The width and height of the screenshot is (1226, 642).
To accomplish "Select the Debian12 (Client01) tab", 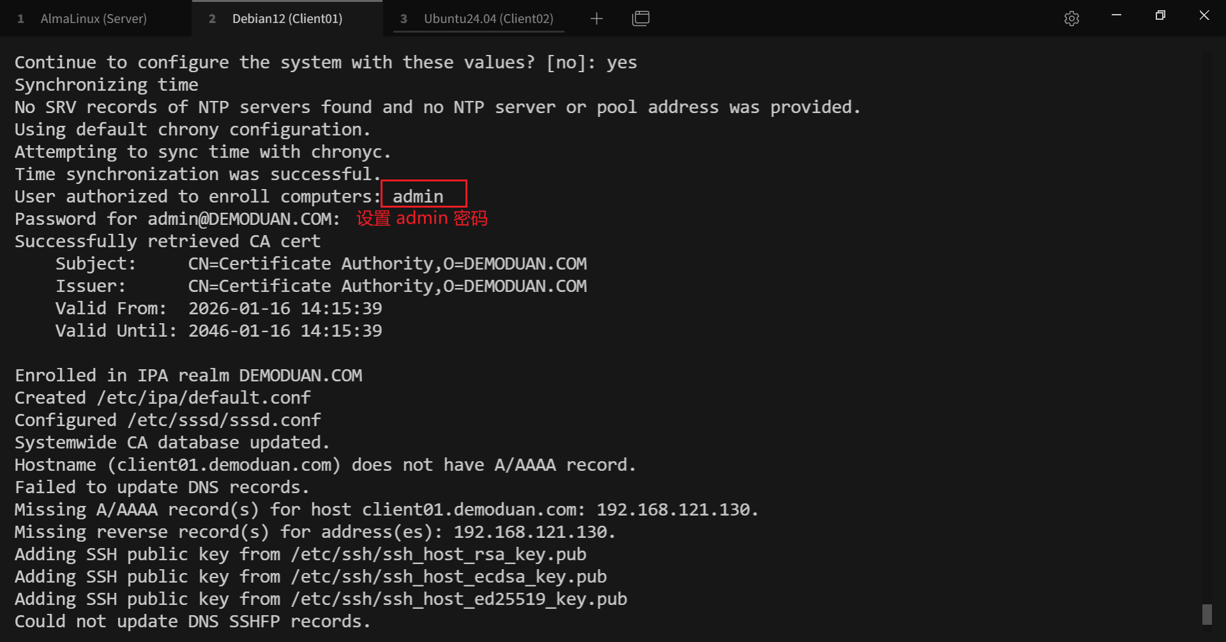I will coord(287,19).
